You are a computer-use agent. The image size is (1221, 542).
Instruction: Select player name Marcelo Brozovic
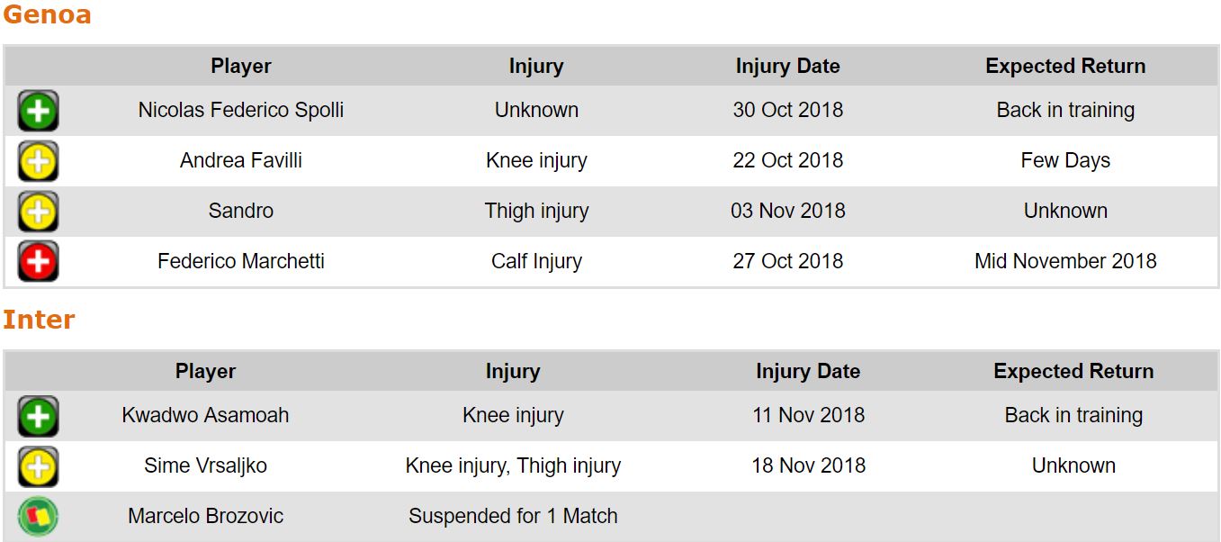[x=205, y=517]
